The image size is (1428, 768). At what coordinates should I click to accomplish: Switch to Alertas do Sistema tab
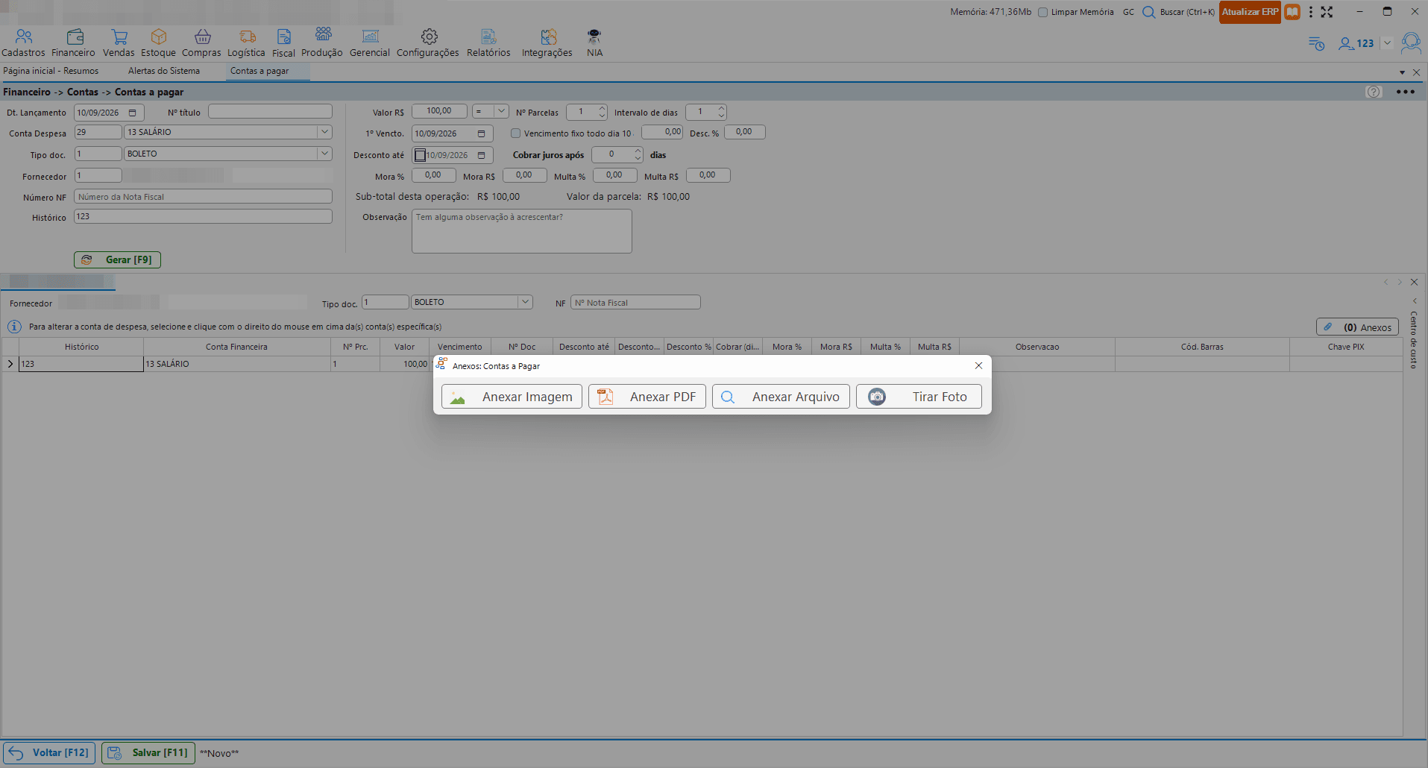164,71
